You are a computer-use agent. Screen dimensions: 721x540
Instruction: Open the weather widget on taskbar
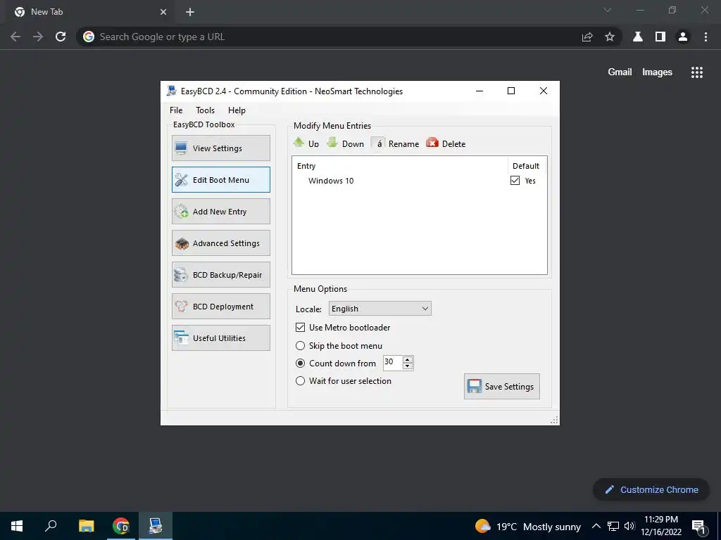click(528, 526)
